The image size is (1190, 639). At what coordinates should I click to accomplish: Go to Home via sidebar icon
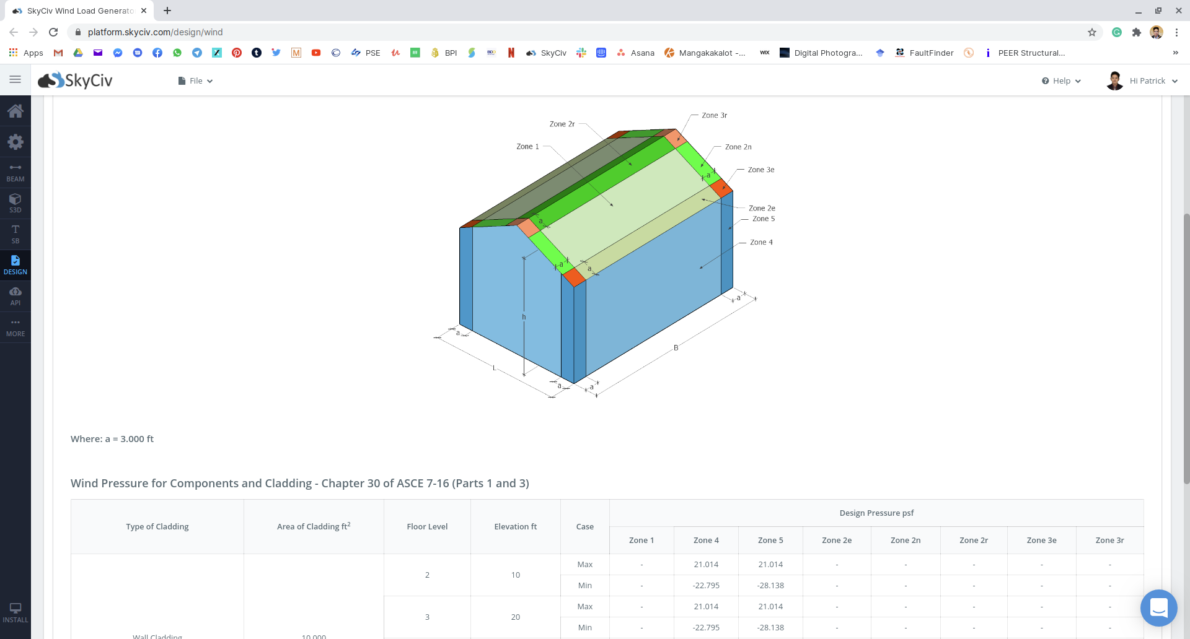[x=15, y=111]
